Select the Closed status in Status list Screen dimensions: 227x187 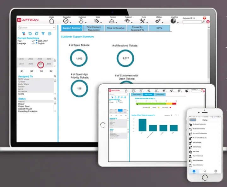tap(21, 104)
